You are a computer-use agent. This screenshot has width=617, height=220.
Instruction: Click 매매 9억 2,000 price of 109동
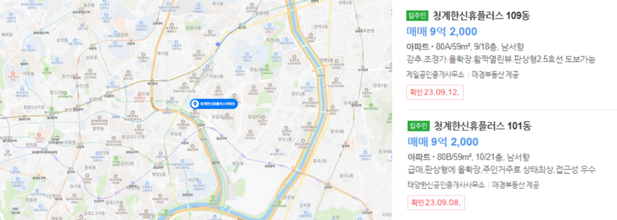pos(442,32)
